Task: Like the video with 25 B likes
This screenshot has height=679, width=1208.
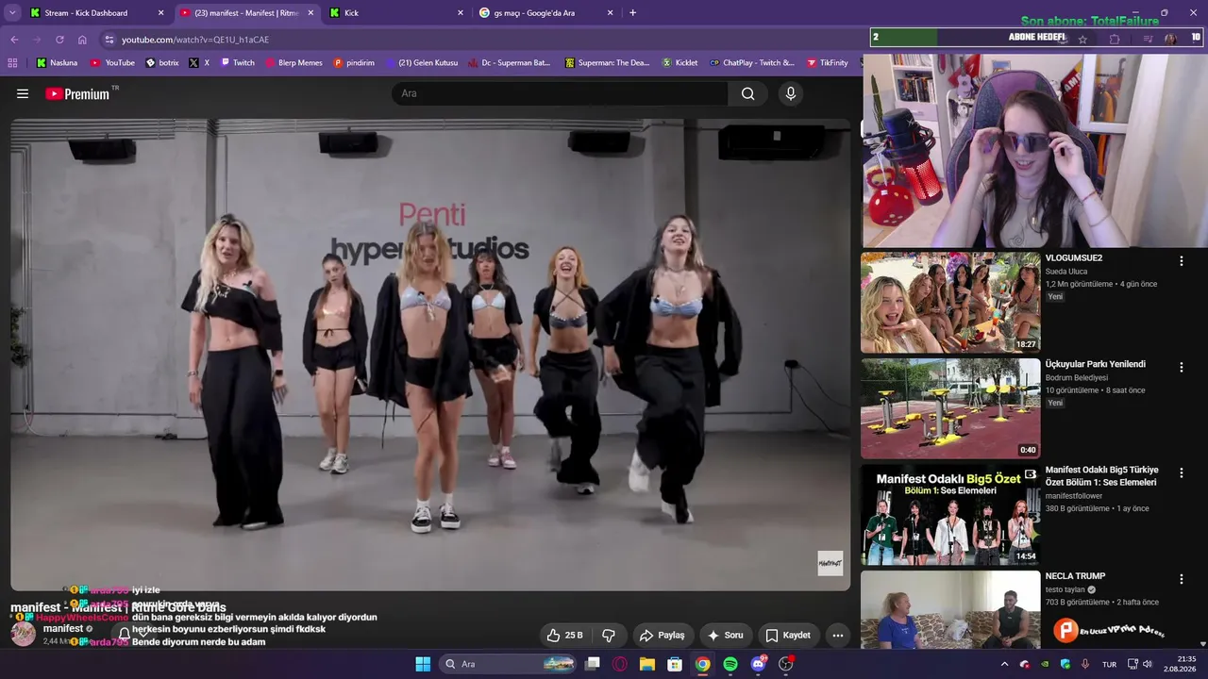Action: tap(565, 635)
